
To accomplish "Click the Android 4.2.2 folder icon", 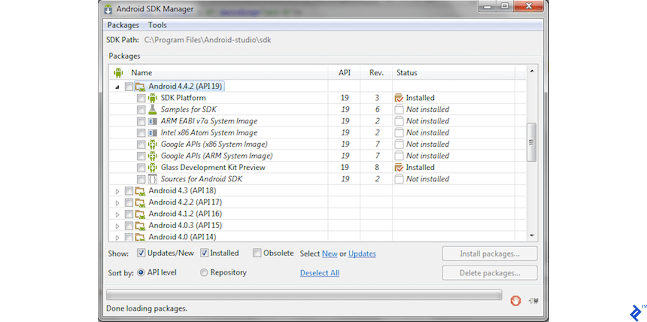I will (x=140, y=203).
